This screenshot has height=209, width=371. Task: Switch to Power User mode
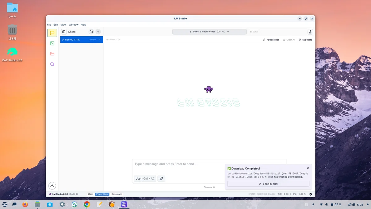(x=102, y=194)
